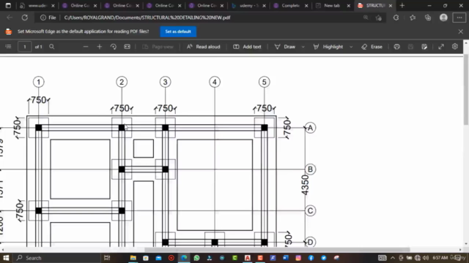Activate the Highlight tool
Image resolution: width=469 pixels, height=263 pixels.
tap(328, 47)
